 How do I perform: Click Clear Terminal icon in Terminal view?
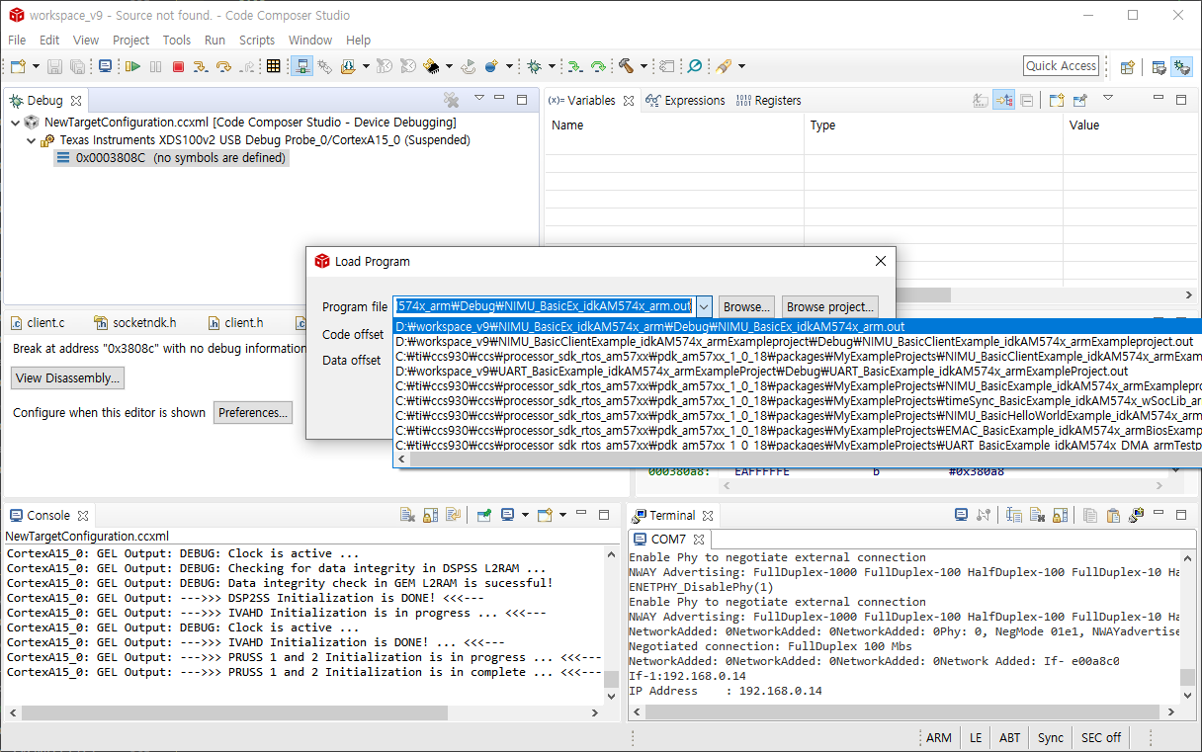tap(1037, 515)
